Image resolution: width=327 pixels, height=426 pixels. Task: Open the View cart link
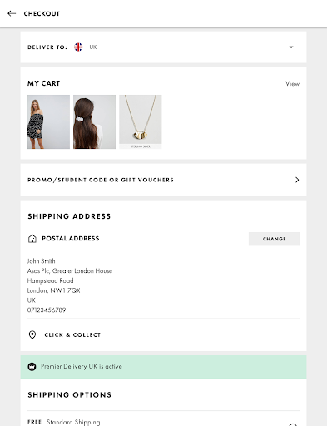(292, 83)
